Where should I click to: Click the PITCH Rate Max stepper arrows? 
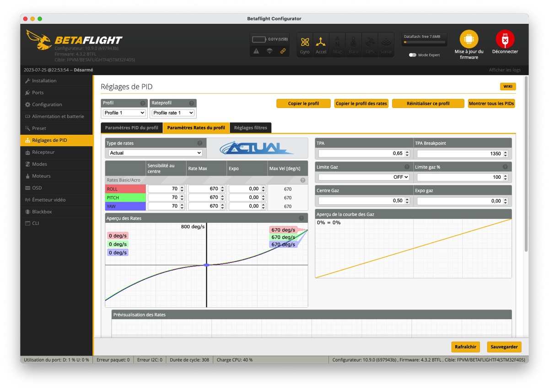pyautogui.click(x=222, y=198)
